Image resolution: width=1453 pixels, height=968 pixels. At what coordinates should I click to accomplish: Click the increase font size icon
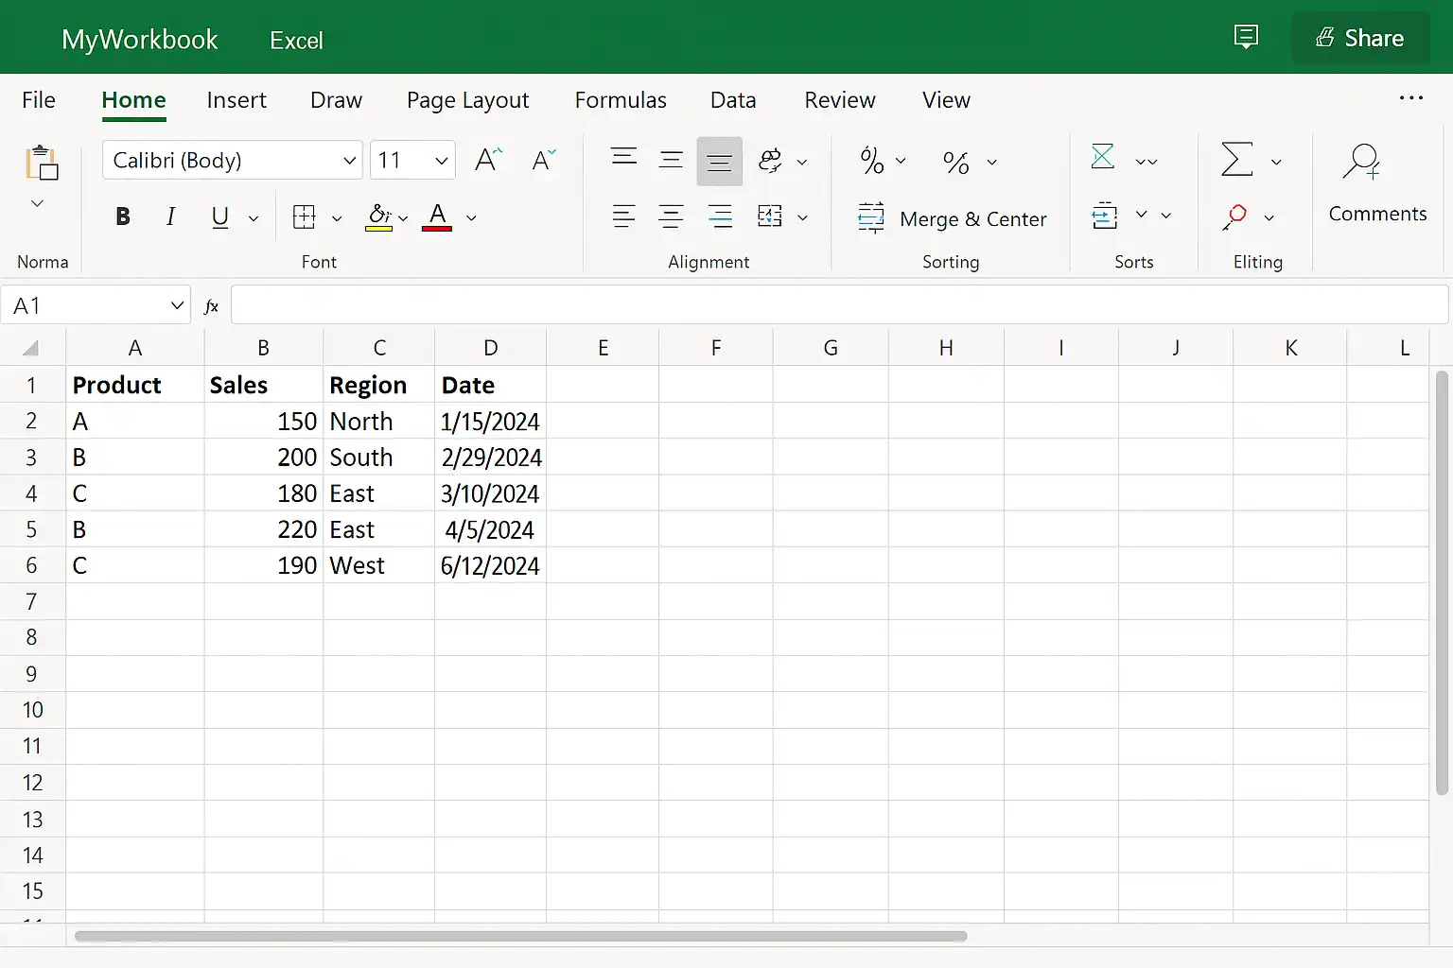pyautogui.click(x=488, y=160)
